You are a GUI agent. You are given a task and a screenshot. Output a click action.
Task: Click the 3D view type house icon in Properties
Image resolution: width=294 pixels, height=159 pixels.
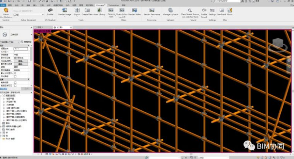pos(5,35)
